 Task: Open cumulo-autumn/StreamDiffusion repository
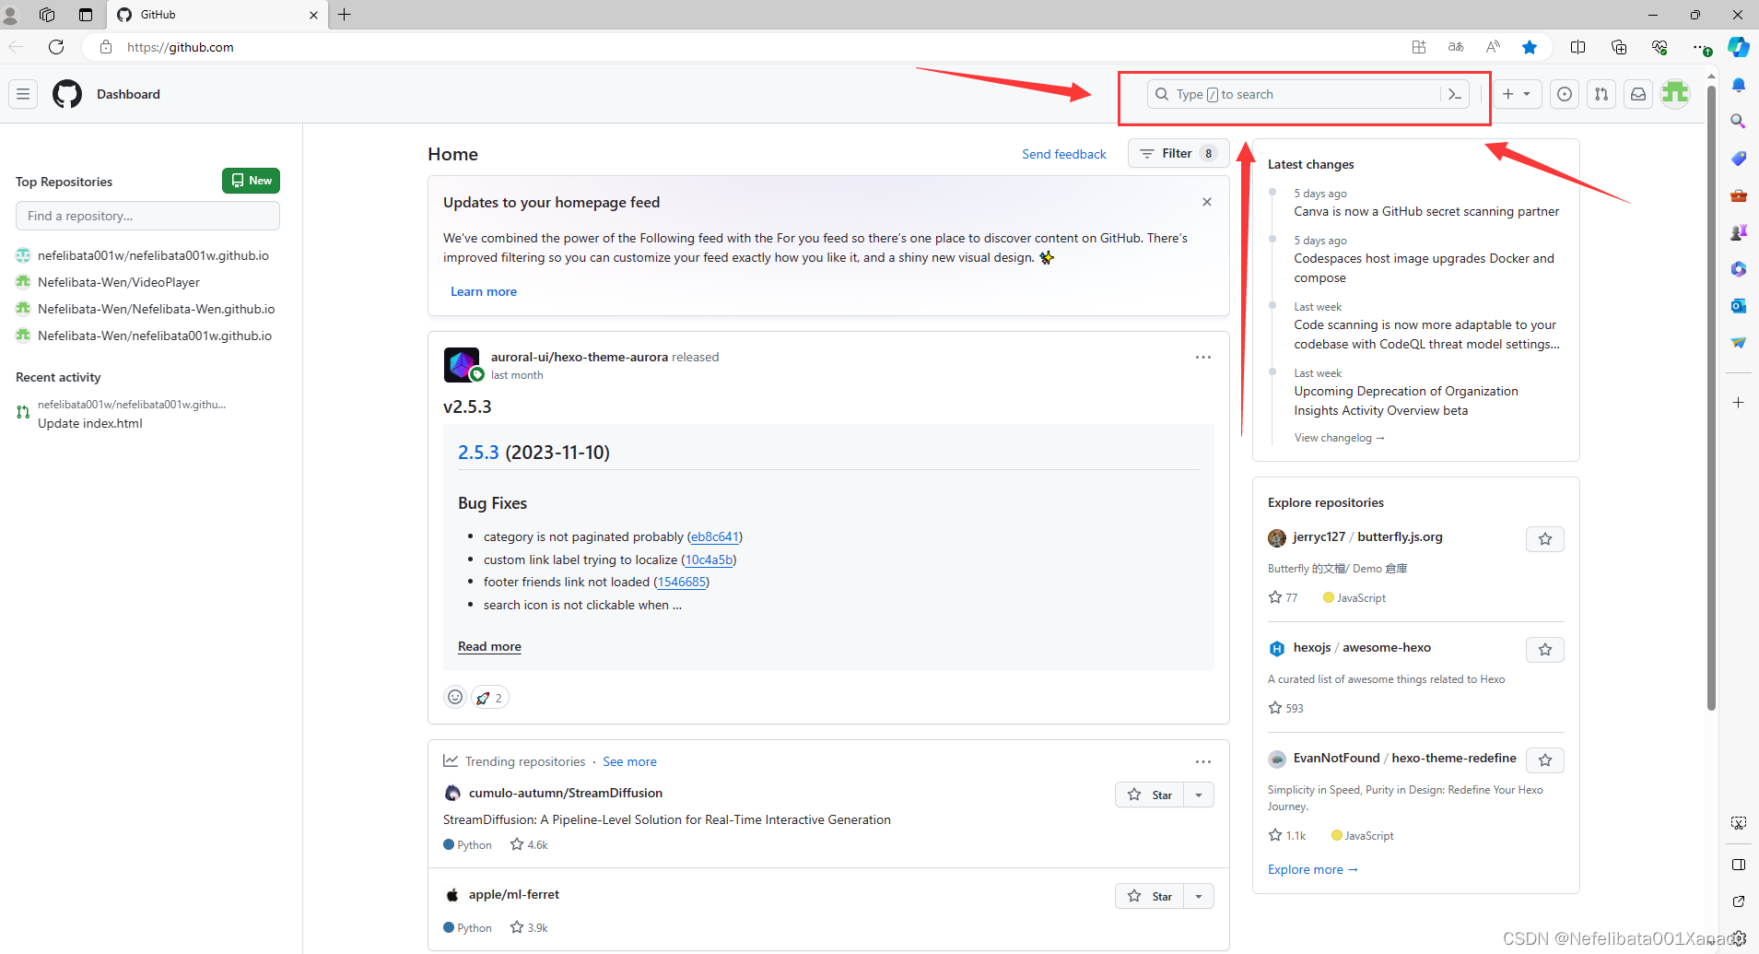pos(566,793)
